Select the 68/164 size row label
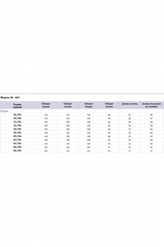Viewport: 164px width, 247px height. (17, 151)
